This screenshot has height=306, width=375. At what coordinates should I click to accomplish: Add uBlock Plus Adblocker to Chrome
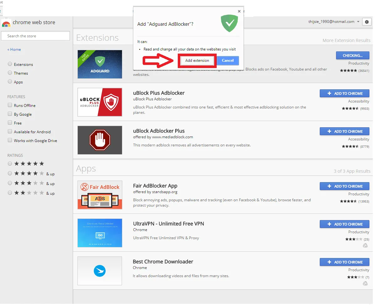point(344,93)
